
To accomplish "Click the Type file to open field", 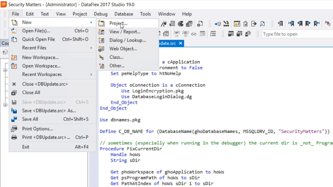I will [294, 34].
